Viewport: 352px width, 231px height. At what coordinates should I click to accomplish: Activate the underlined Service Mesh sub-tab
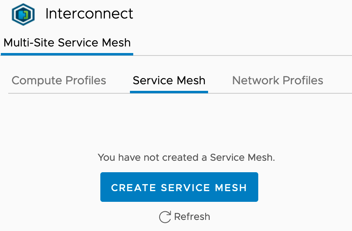[x=169, y=81]
